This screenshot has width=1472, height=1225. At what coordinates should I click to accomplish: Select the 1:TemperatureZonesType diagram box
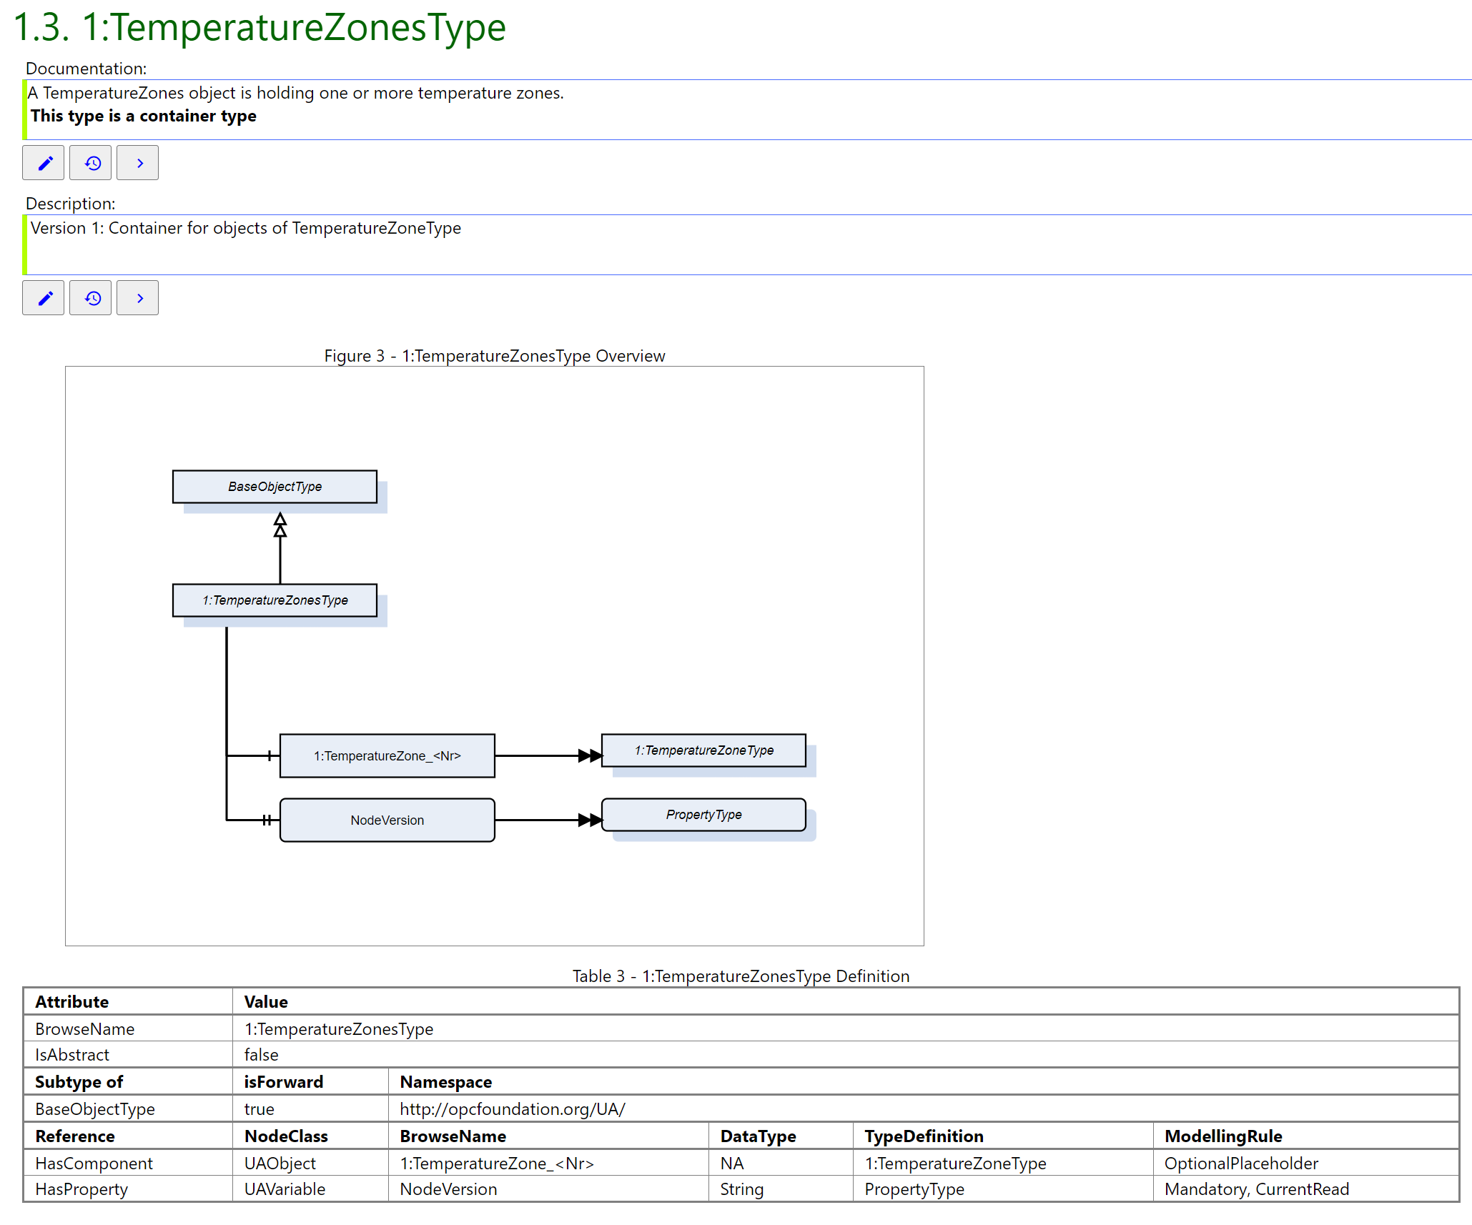(275, 600)
